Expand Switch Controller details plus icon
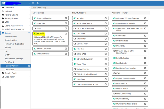This screenshot has width=164, height=109. click(x=66, y=48)
